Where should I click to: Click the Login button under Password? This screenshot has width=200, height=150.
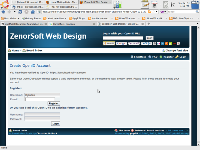pos(55,123)
